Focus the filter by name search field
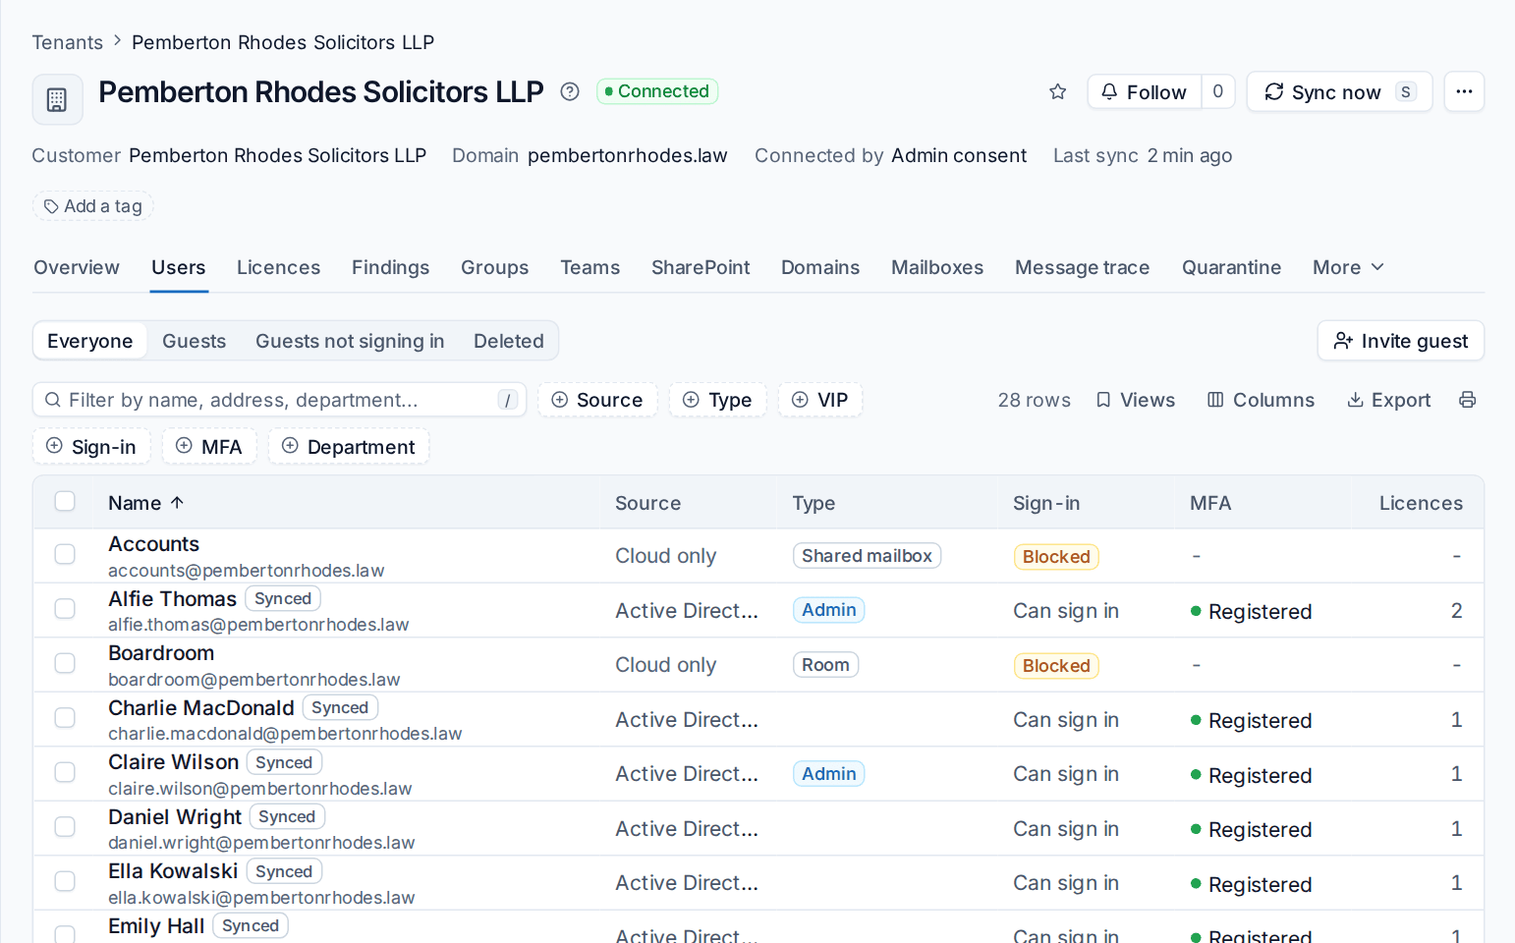Screen dimensions: 1515x943 pos(280,400)
